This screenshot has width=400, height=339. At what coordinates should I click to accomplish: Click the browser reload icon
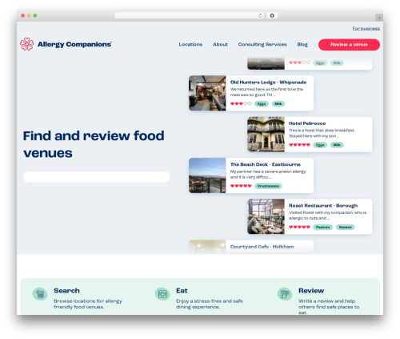[260, 16]
